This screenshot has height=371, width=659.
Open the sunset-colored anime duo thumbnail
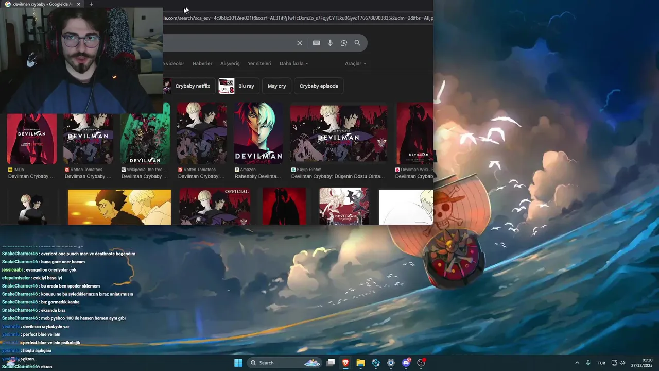click(119, 207)
